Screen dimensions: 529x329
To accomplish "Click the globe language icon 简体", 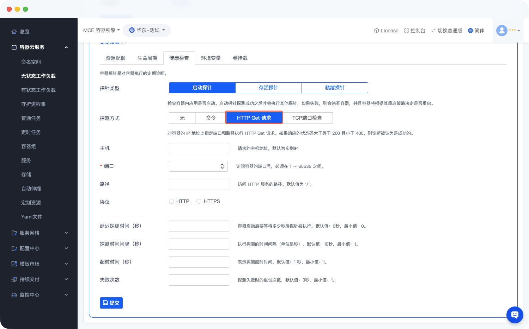I will [470, 31].
